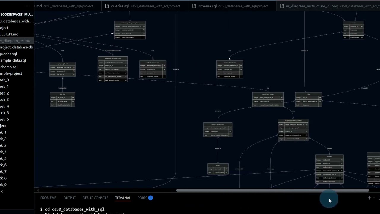
Task: Expand the ek_9 folder
Action: (x=17, y=185)
